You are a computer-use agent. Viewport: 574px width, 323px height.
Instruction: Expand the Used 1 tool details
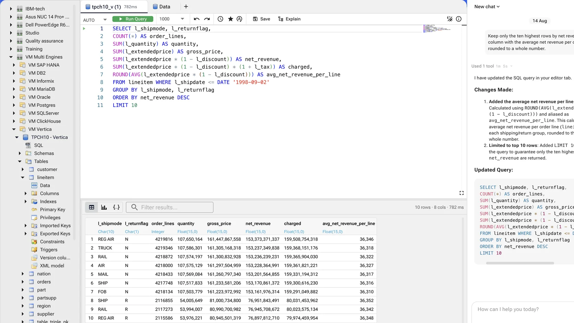pyautogui.click(x=492, y=66)
